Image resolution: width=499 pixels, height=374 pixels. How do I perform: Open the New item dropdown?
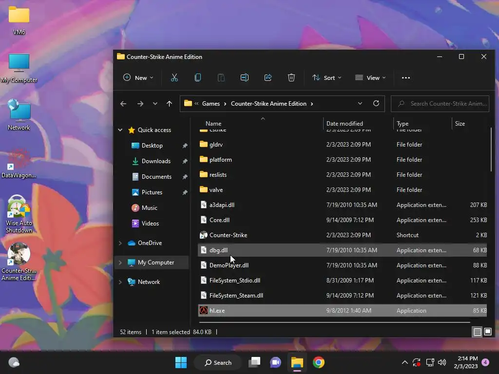point(138,77)
